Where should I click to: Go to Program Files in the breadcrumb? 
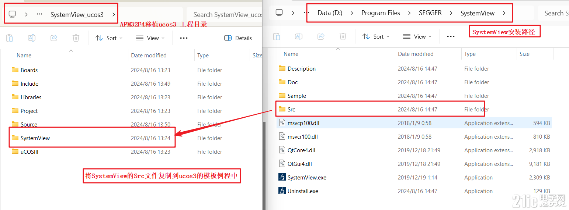click(381, 13)
